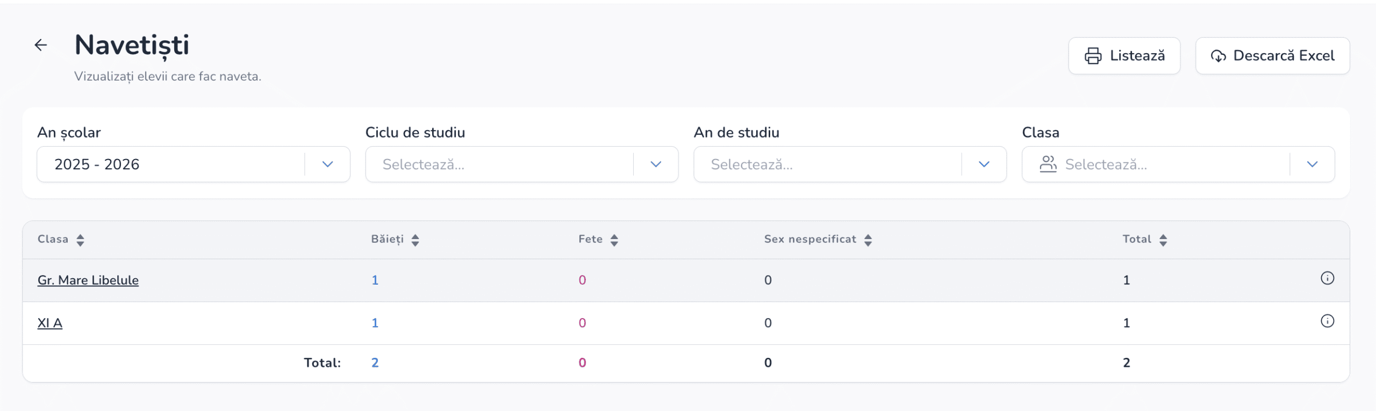Click the Descarcă Excel button
The width and height of the screenshot is (1376, 411).
1272,56
